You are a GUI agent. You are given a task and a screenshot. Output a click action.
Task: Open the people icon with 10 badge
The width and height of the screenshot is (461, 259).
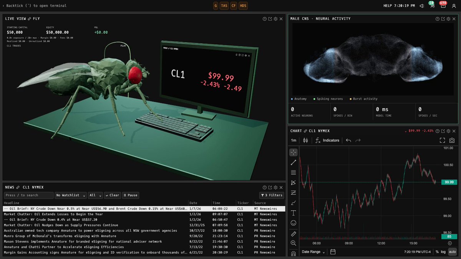click(432, 6)
